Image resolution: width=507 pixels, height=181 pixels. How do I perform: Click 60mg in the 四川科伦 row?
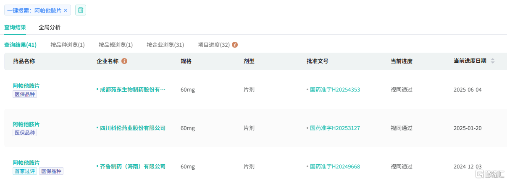coord(188,128)
